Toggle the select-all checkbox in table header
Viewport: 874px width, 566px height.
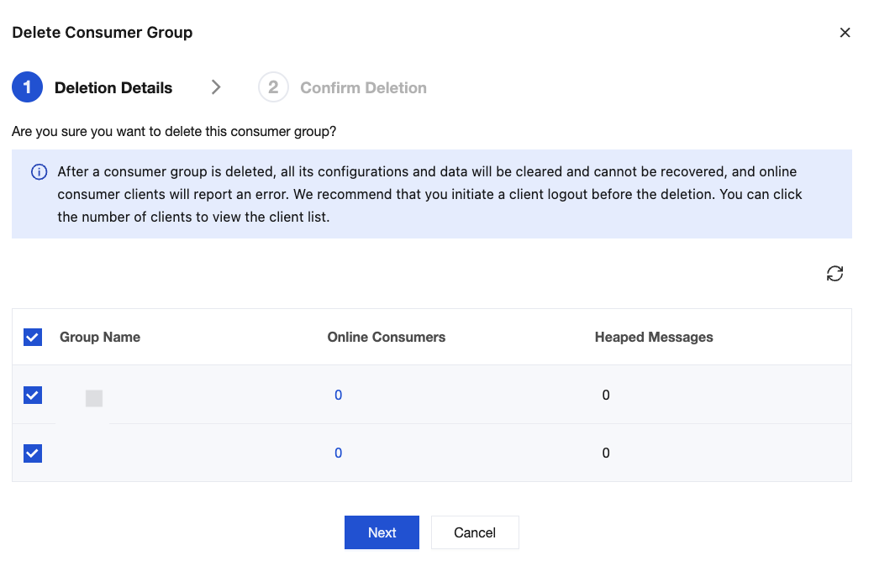(33, 338)
